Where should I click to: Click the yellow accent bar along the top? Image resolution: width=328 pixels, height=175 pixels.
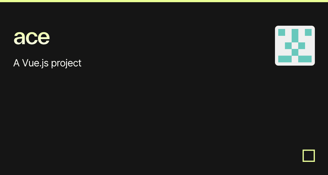[x=164, y=1]
